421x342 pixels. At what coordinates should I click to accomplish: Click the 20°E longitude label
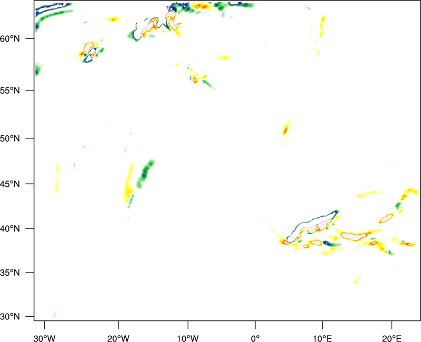pos(392,338)
